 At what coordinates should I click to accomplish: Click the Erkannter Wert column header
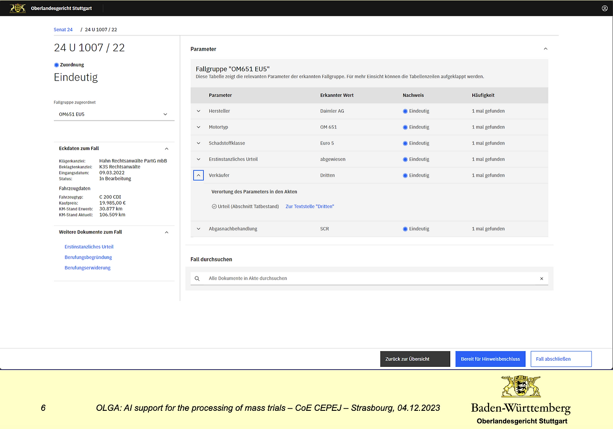(x=337, y=95)
